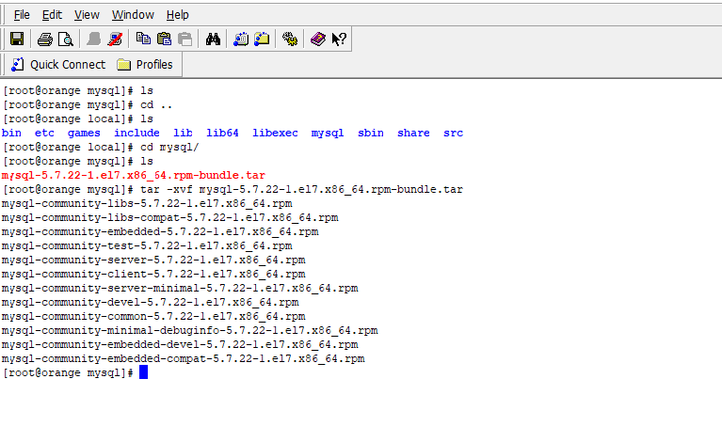Click the blue 'bin' directory name
Image resolution: width=722 pixels, height=442 pixels.
11,133
